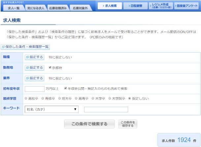The width and height of the screenshot is (201, 147).
Task: Choose 大学院卒 education option
Action: (110, 98)
